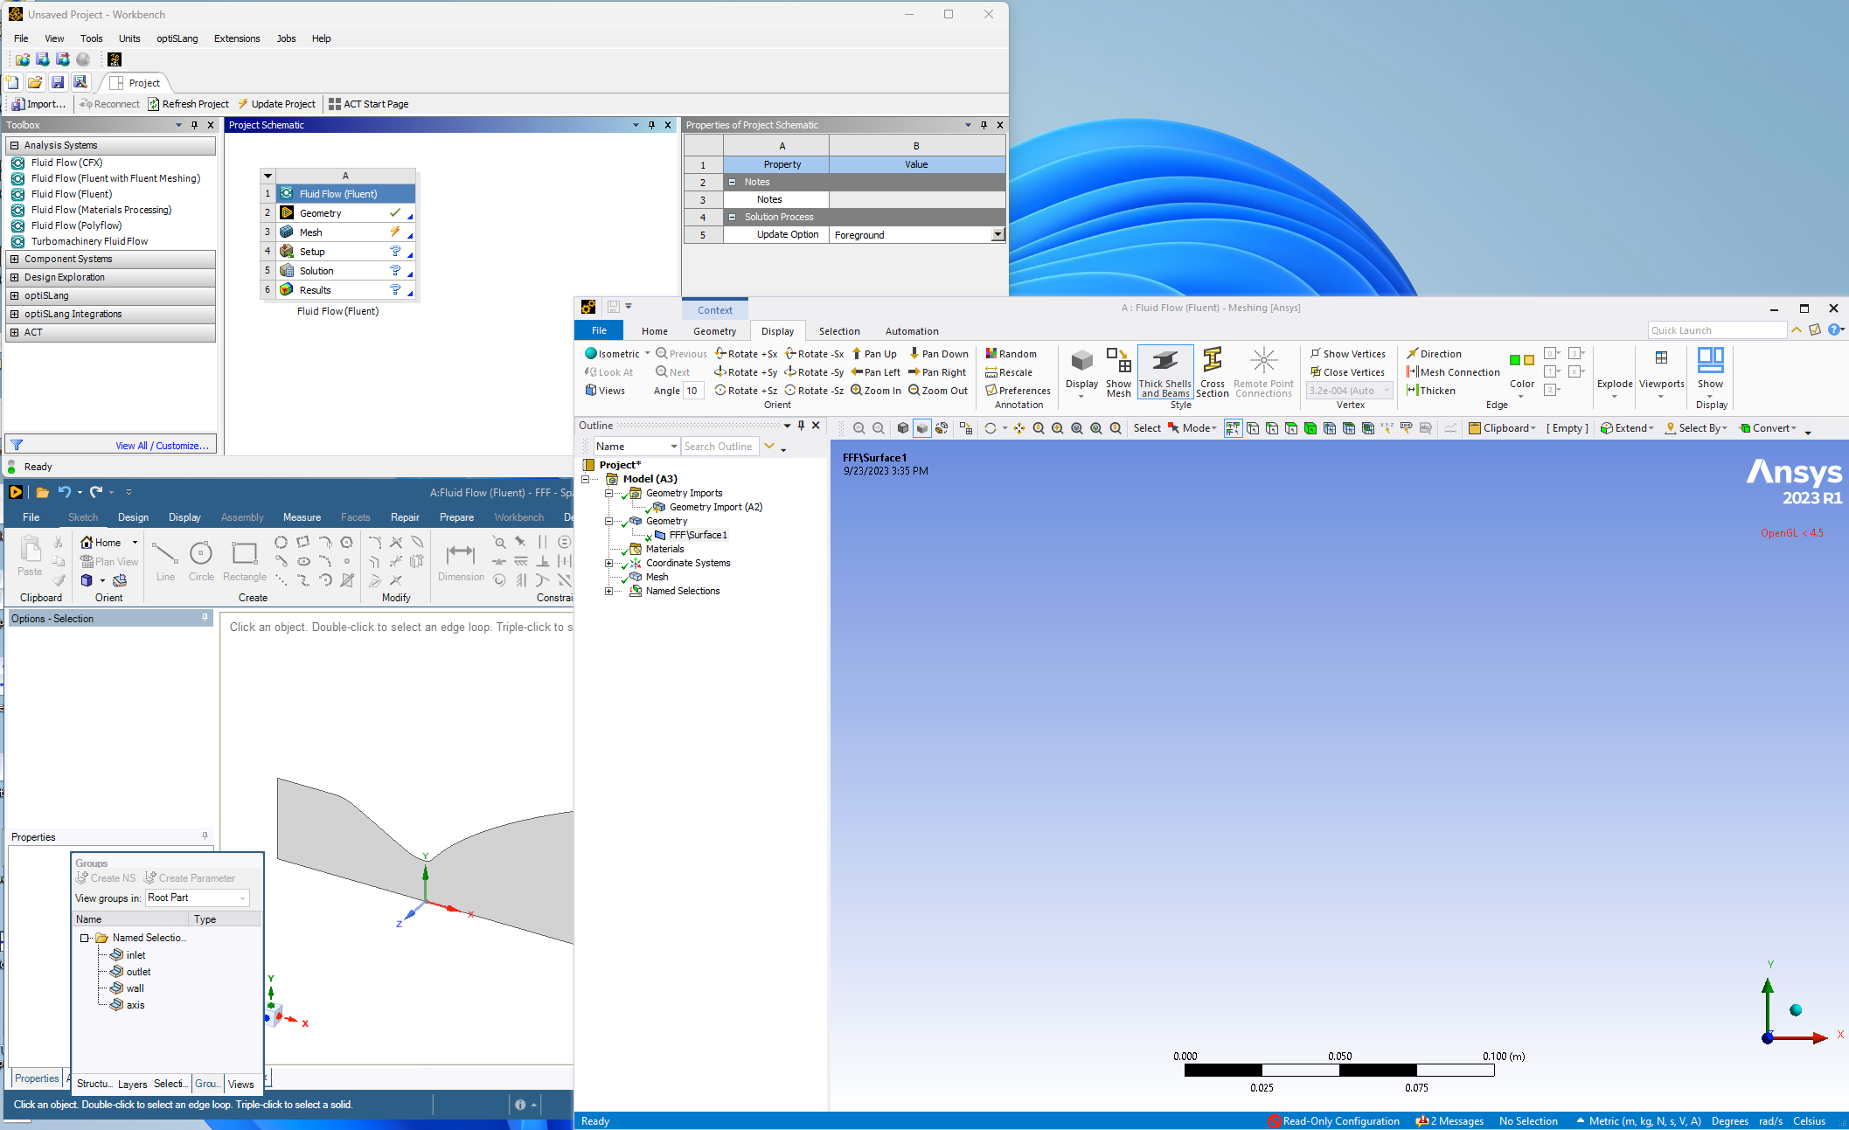Screen dimensions: 1849x1130
Task: Click Rotate +Sx in Orient group
Action: [746, 354]
